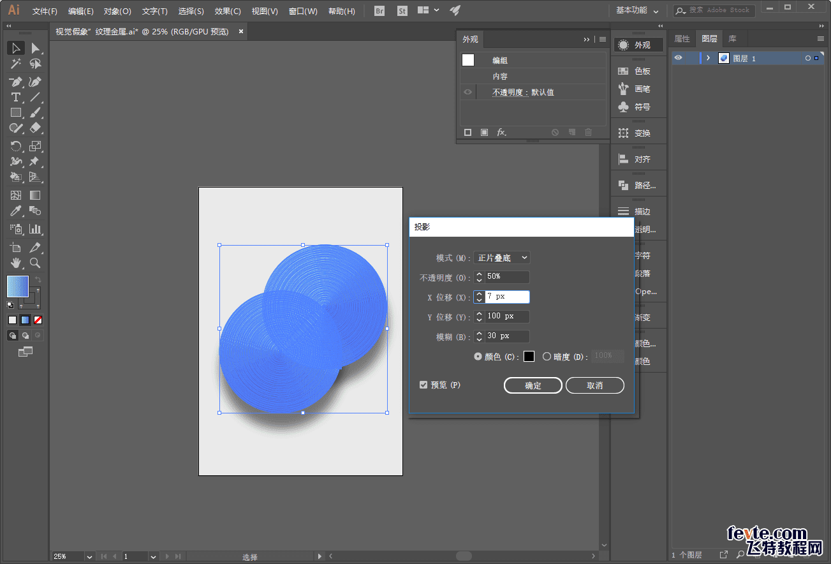Click the black shadow color swatch

[x=529, y=357]
